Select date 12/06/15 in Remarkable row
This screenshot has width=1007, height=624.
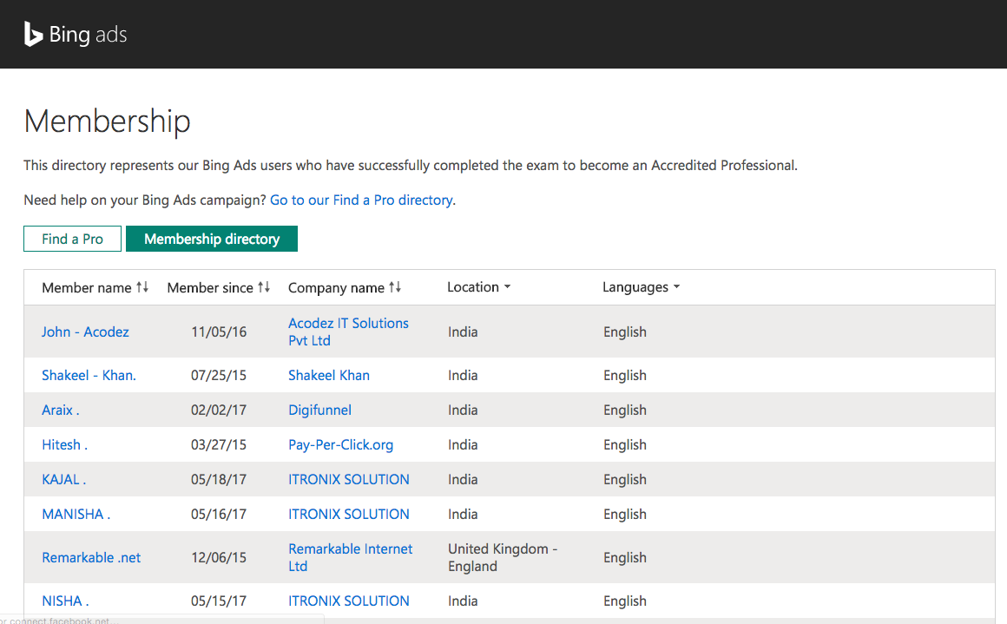pos(219,558)
